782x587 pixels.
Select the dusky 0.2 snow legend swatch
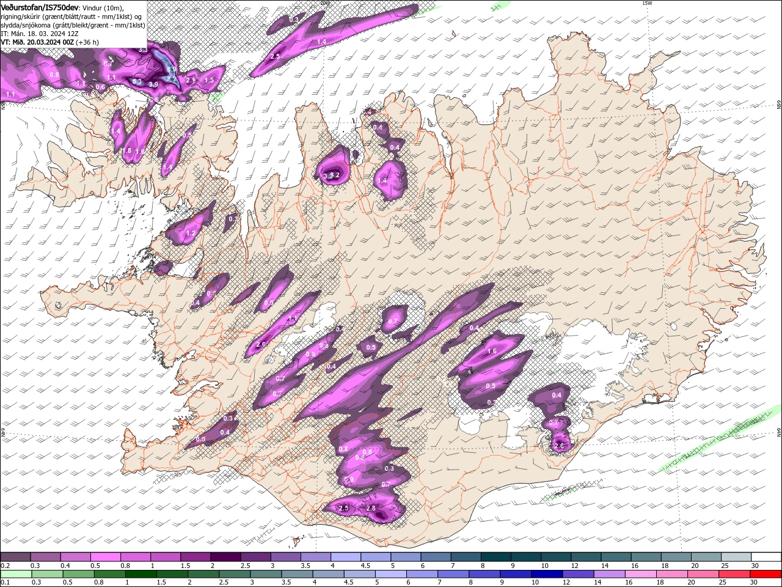pyautogui.click(x=15, y=557)
